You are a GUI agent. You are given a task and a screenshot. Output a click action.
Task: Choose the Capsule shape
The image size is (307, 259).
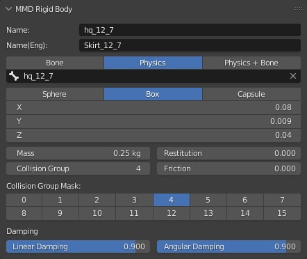(x=251, y=94)
